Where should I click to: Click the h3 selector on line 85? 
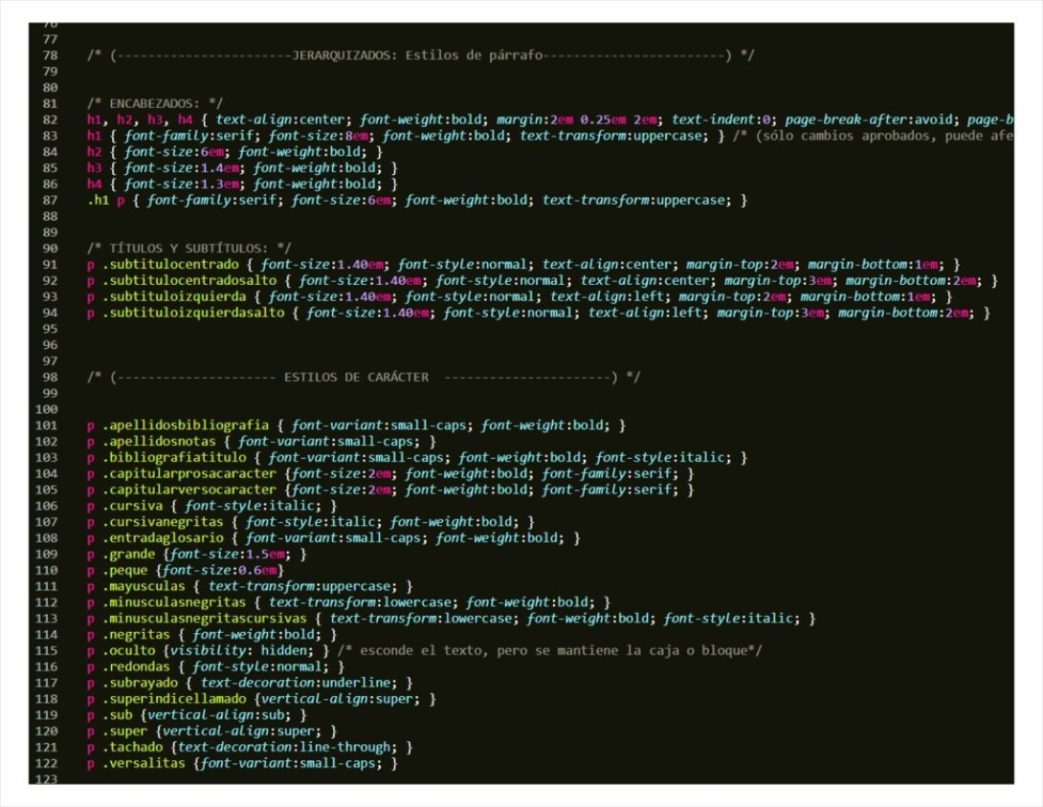click(x=94, y=167)
